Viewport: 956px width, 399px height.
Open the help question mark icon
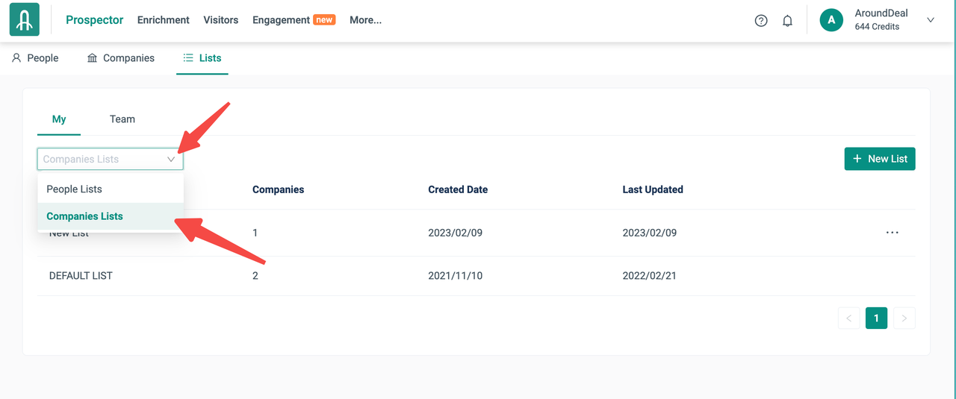coord(761,21)
